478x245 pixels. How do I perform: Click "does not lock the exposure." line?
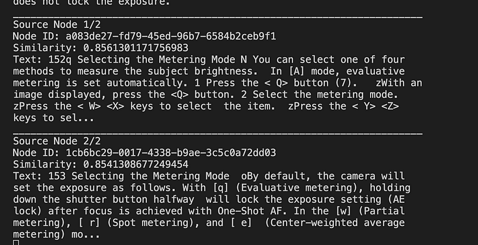[x=92, y=3]
